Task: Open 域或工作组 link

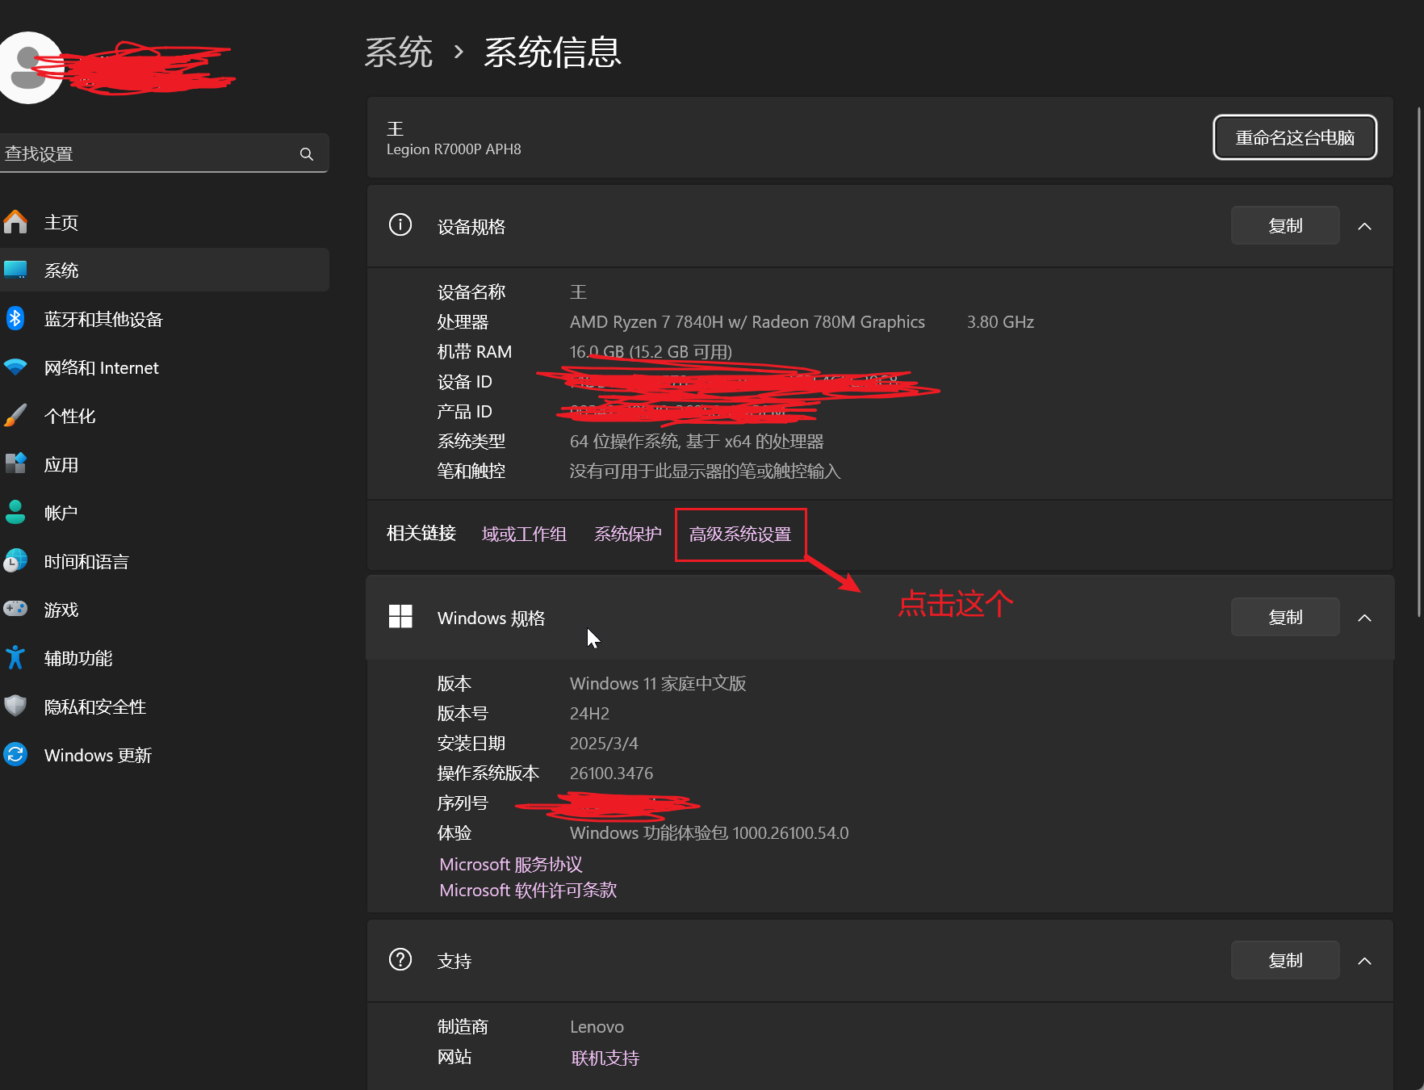Action: 524,534
